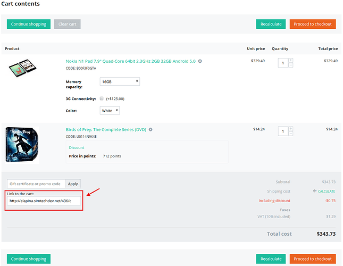Click the Including discount value -$0.75
The width and height of the screenshot is (343, 266).
tap(330, 201)
